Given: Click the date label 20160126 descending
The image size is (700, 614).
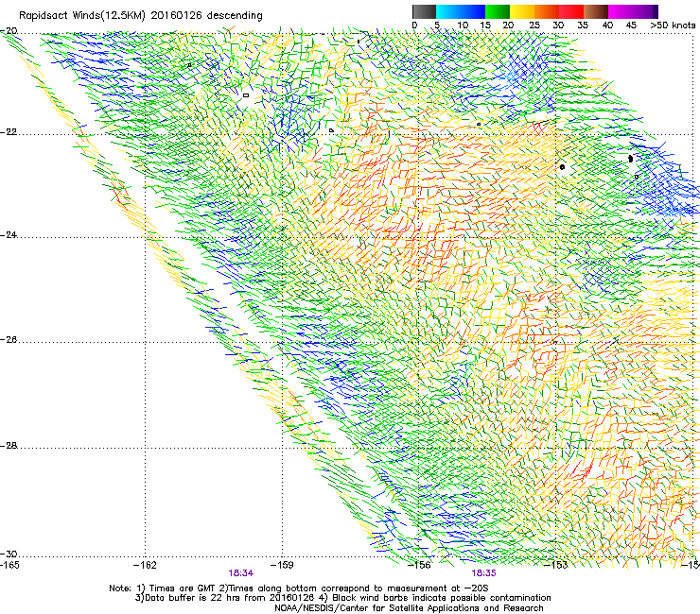Looking at the screenshot, I should click(207, 15).
